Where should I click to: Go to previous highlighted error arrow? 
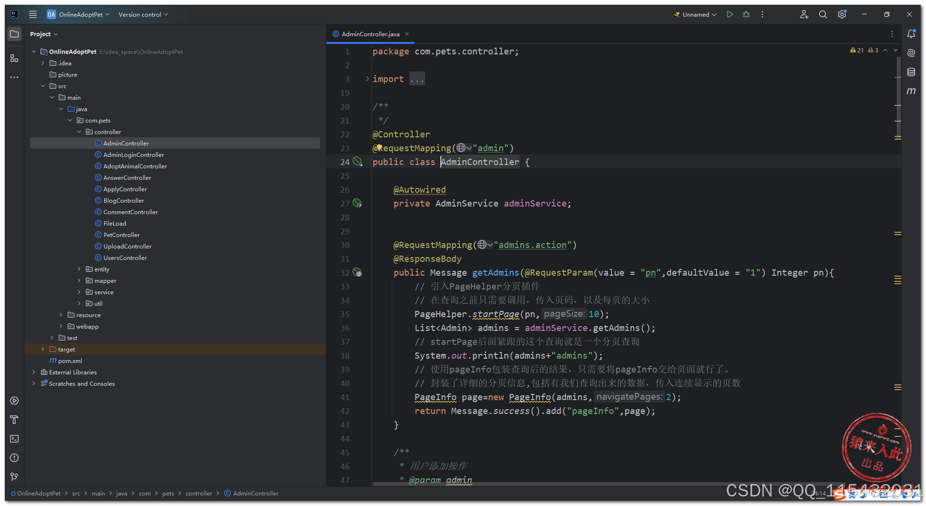(885, 50)
